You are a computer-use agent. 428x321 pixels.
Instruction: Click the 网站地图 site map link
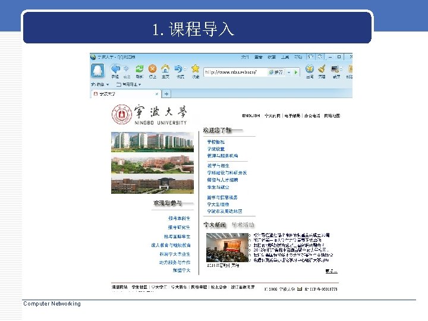point(332,116)
